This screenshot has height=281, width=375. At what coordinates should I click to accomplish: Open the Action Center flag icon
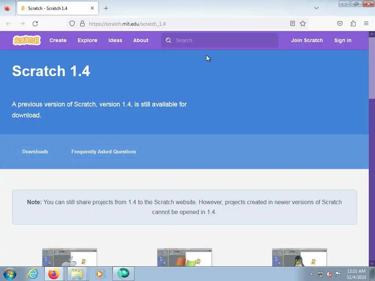pyautogui.click(x=338, y=274)
